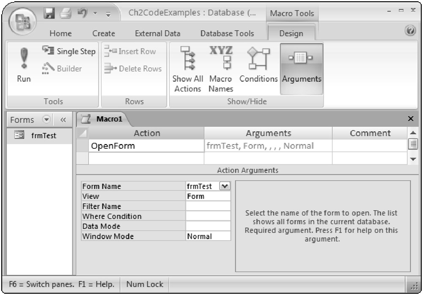
Task: Click the Quick Print icon
Action: coord(65,14)
